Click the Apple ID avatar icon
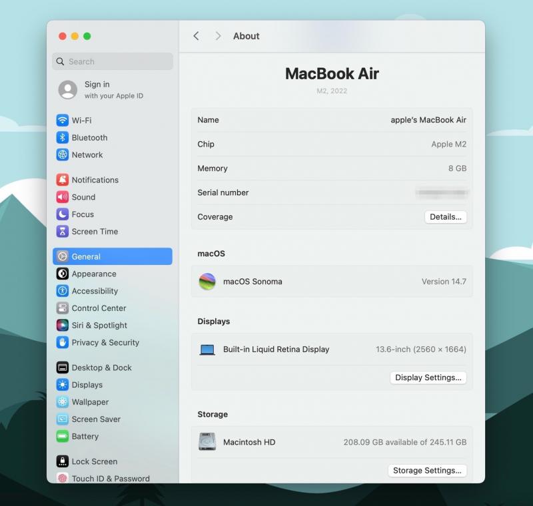Screen dimensions: 533x506 [68, 90]
